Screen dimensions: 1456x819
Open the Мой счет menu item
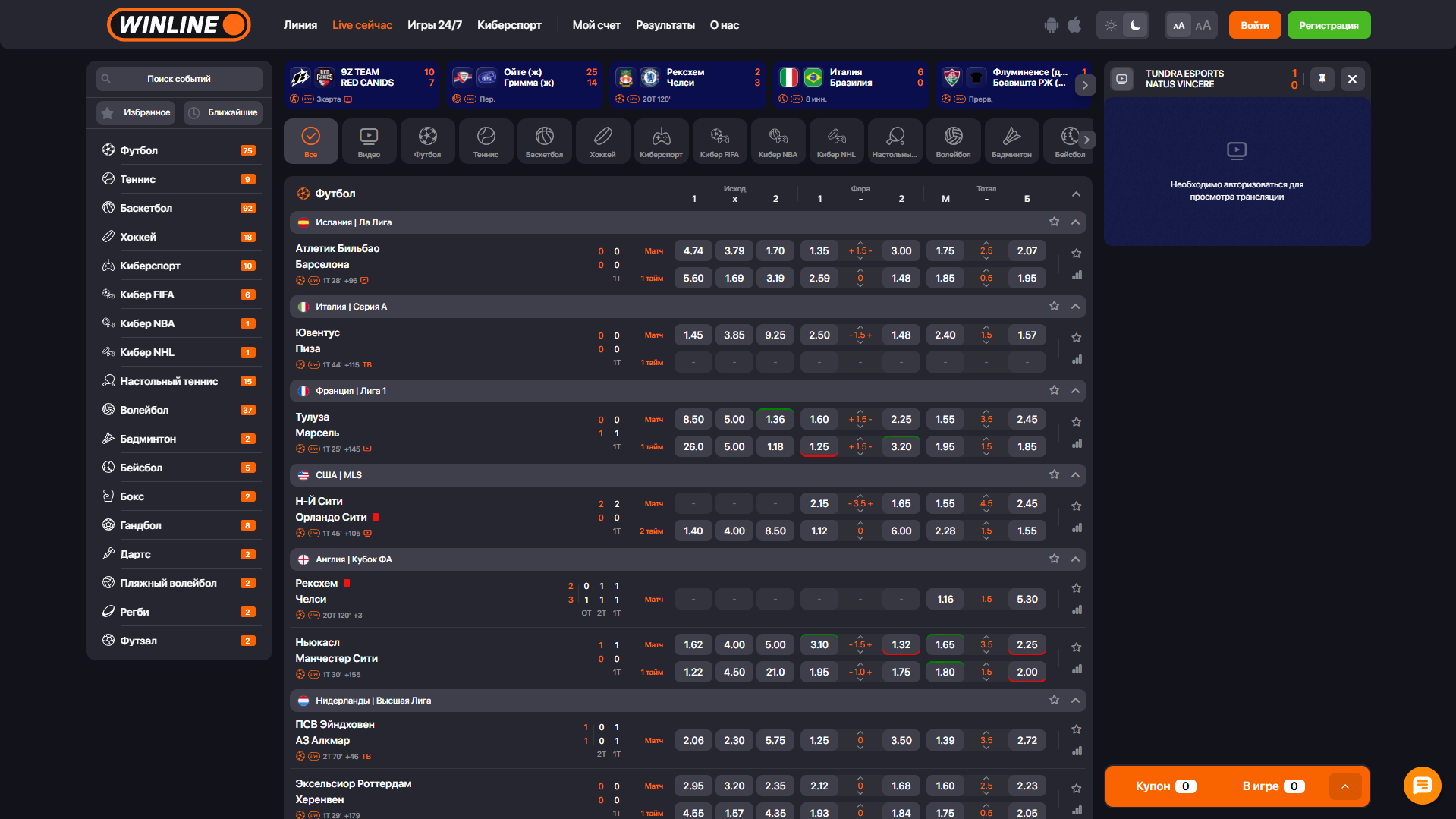[596, 25]
